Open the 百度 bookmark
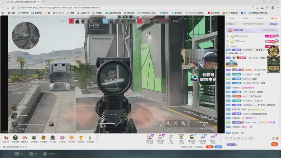281x158 pixels. pyautogui.click(x=12, y=13)
